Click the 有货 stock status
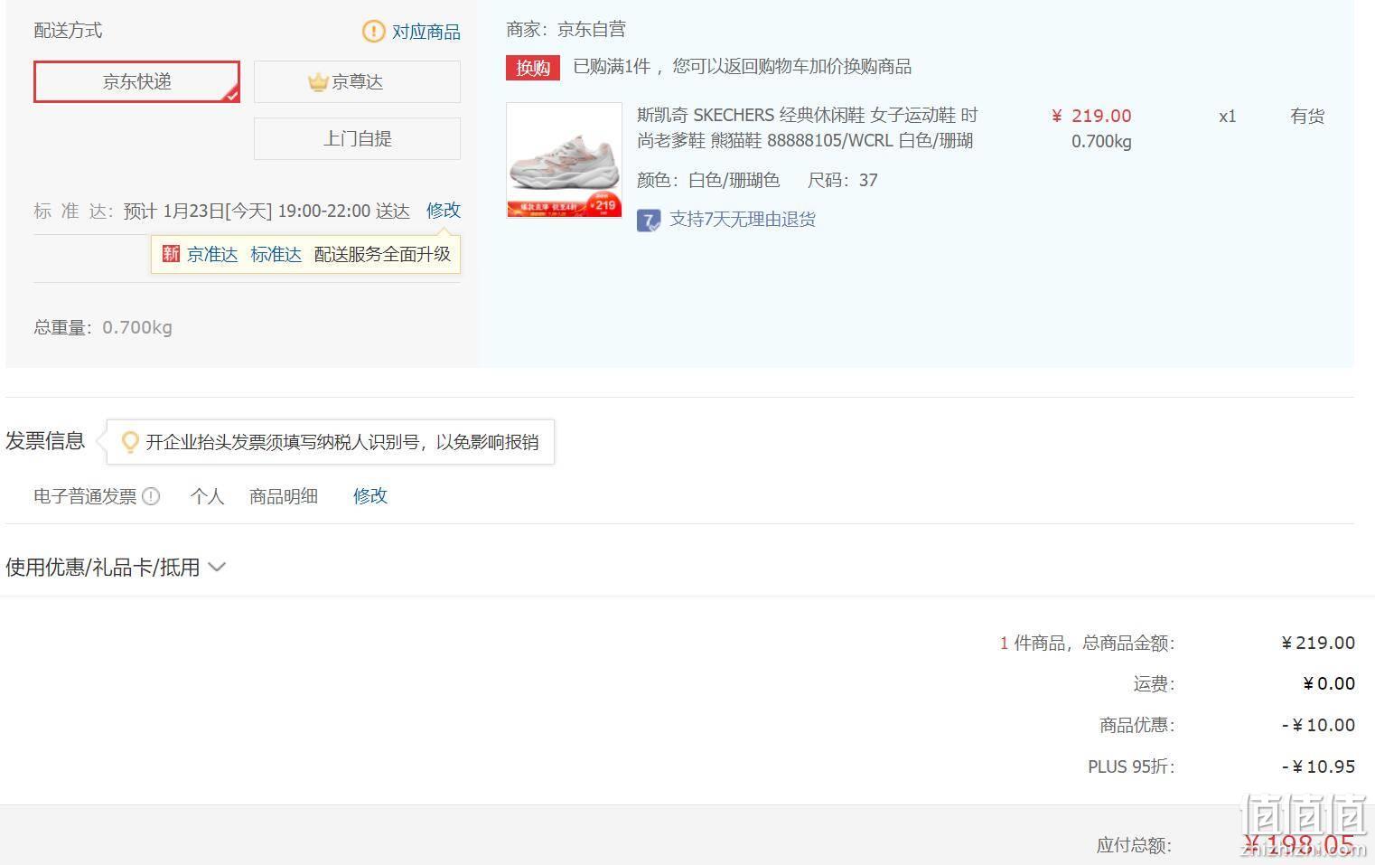 point(1307,116)
